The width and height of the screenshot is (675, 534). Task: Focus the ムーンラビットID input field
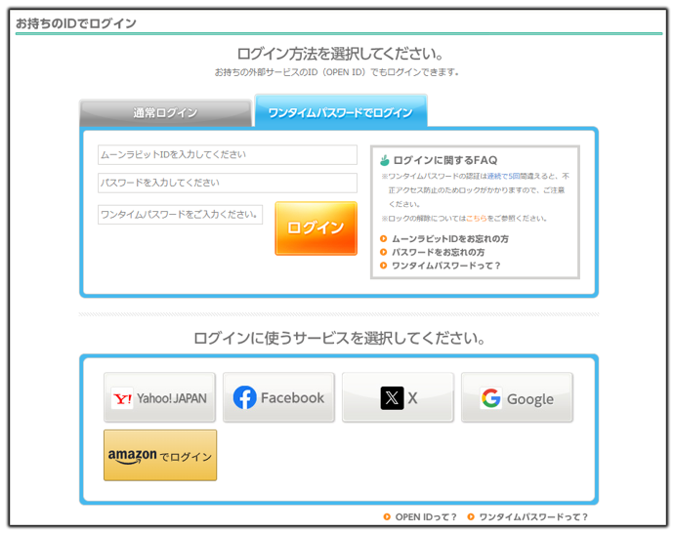pyautogui.click(x=228, y=154)
